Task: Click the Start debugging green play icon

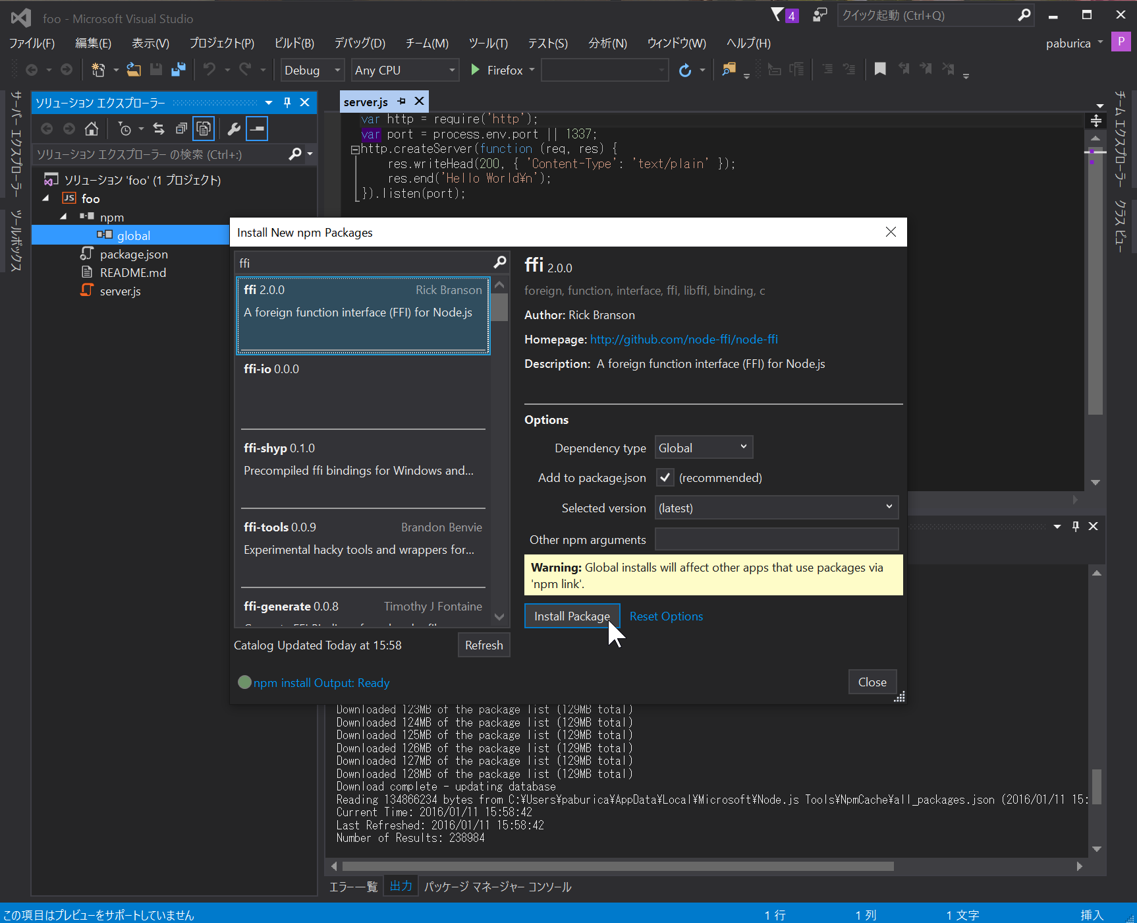Action: [475, 70]
